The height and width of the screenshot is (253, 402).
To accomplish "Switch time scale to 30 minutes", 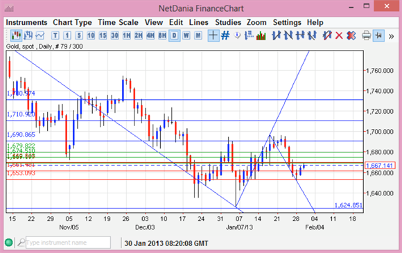I will [x=114, y=35].
